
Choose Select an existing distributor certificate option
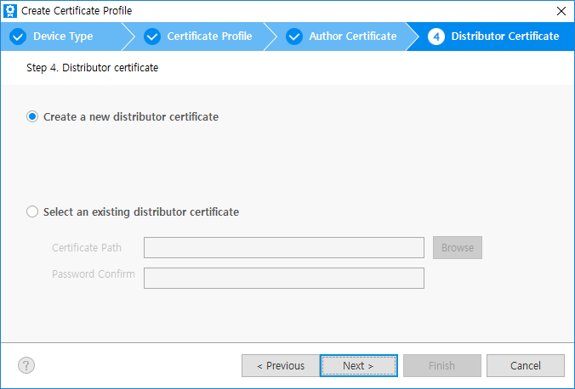pos(33,212)
